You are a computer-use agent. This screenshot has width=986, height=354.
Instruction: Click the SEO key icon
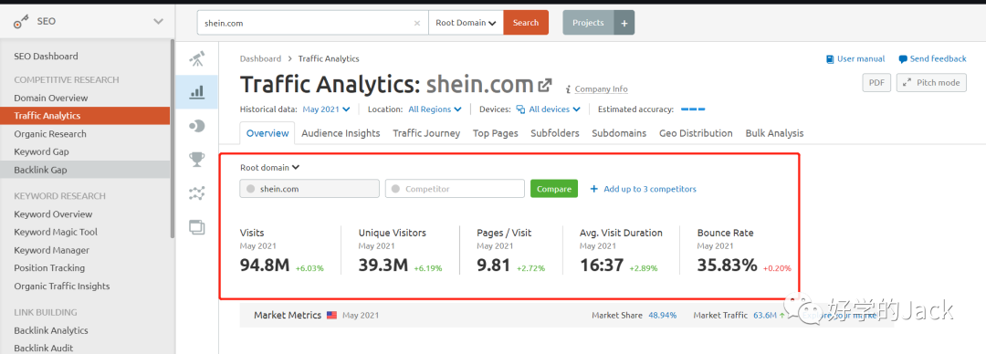coord(21,22)
